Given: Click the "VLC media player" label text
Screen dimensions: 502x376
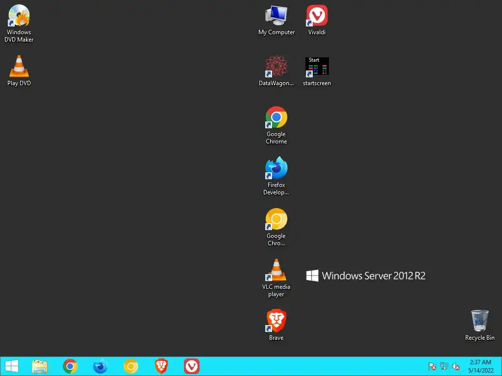Looking at the screenshot, I should click(x=276, y=290).
